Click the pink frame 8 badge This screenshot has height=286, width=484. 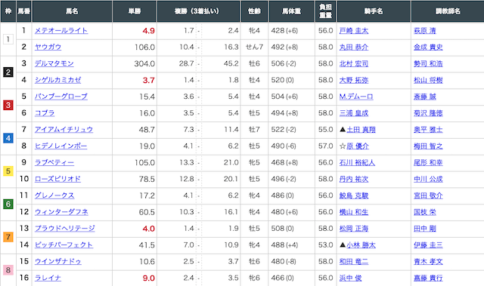[x=8, y=270]
